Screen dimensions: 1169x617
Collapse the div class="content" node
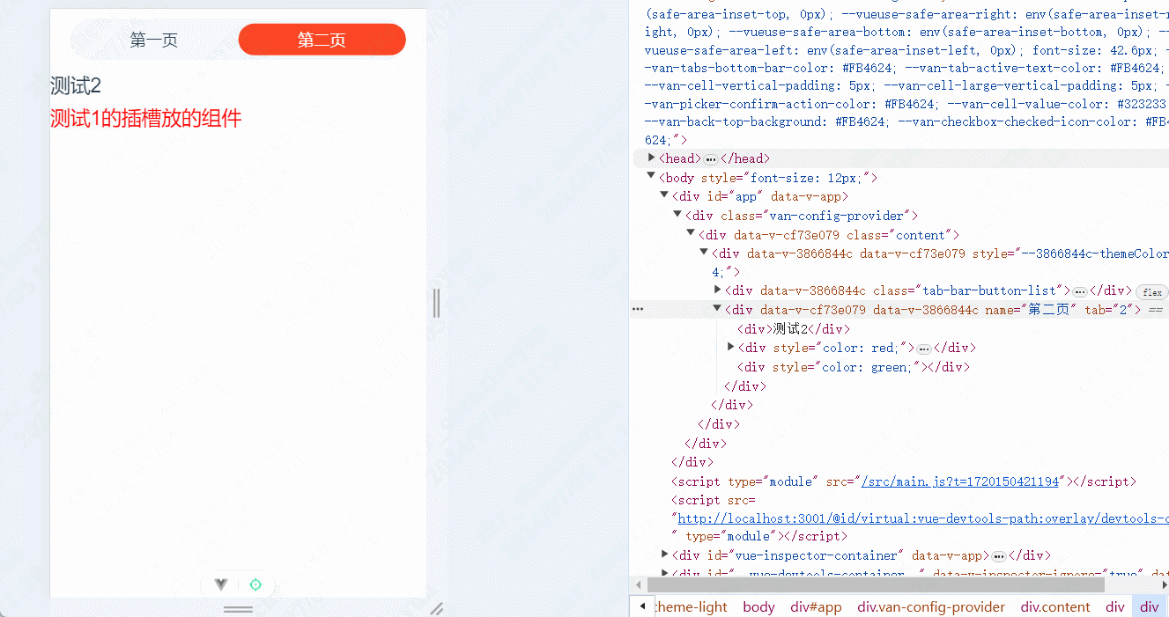pyautogui.click(x=692, y=234)
